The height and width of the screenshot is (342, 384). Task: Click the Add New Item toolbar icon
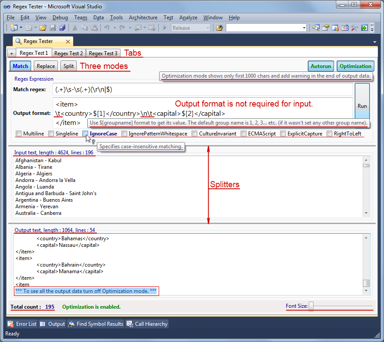29,28
